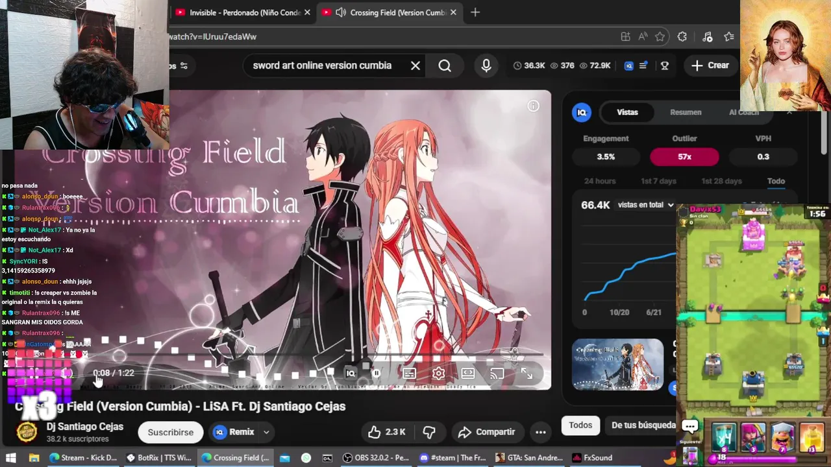
Task: Open File Explorer from the taskbar
Action: 34,458
